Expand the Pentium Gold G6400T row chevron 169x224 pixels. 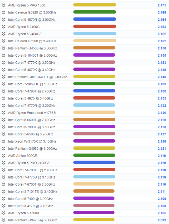pos(3,77)
